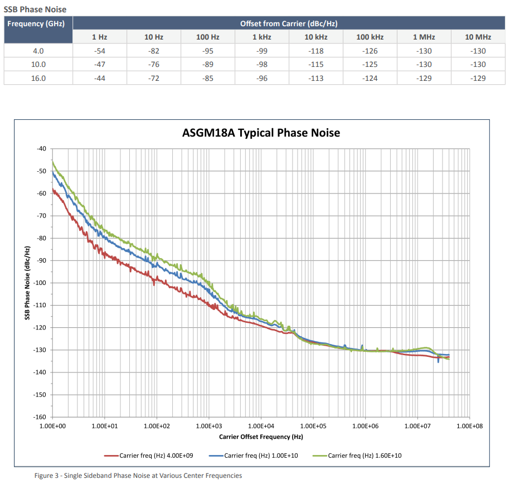The width and height of the screenshot is (510, 484).
Task: Click the "-95" table cell
Action: tap(208, 51)
